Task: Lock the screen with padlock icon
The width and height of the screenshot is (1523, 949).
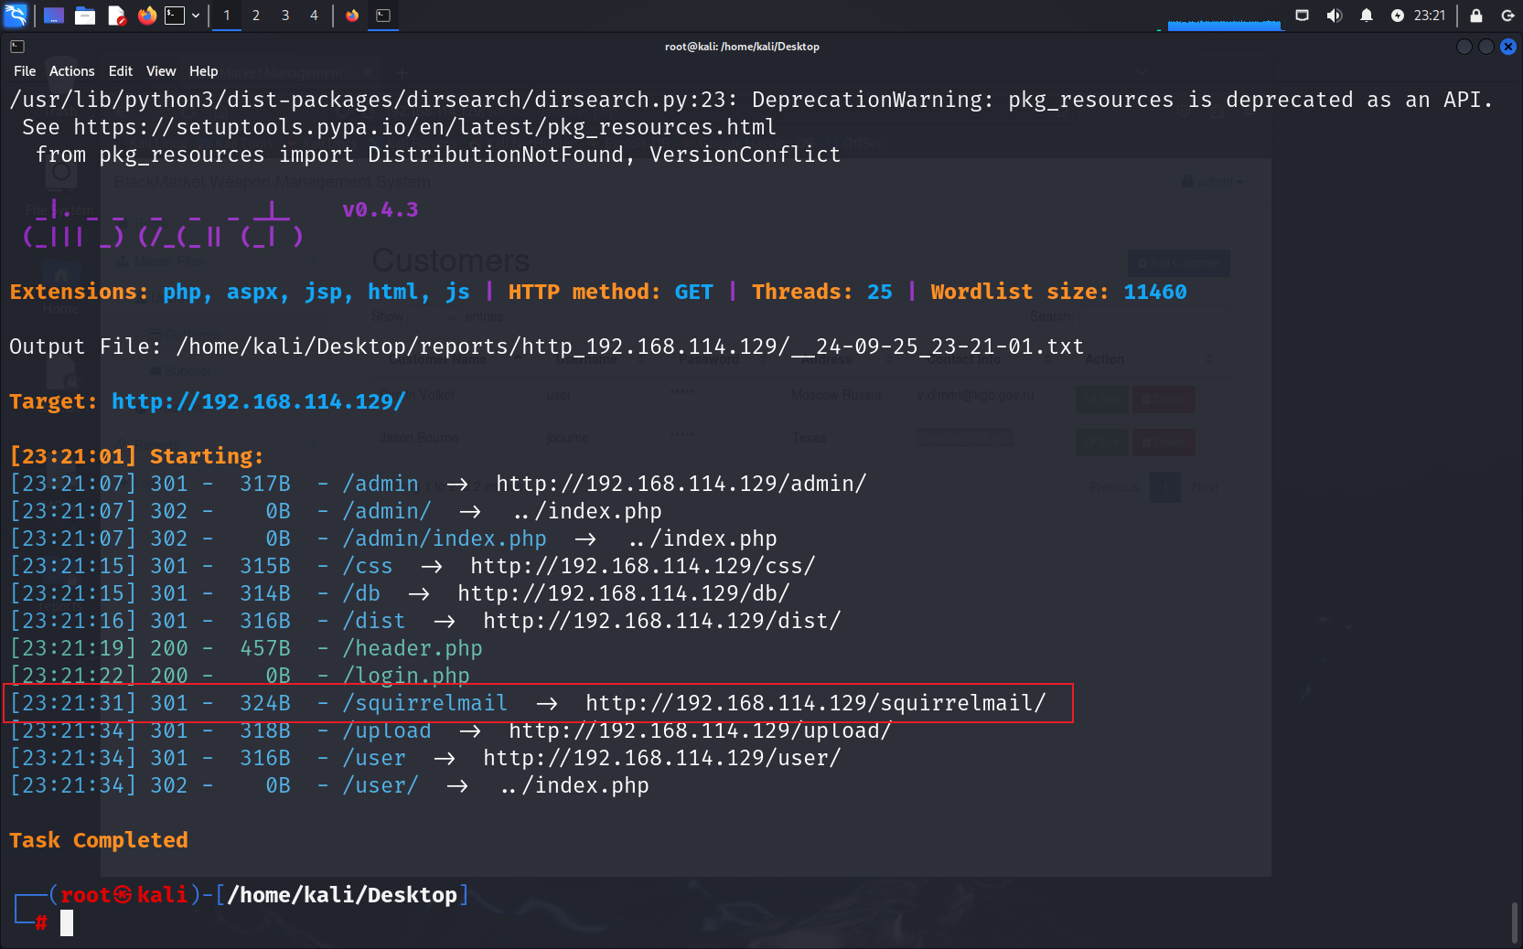Action: point(1476,16)
